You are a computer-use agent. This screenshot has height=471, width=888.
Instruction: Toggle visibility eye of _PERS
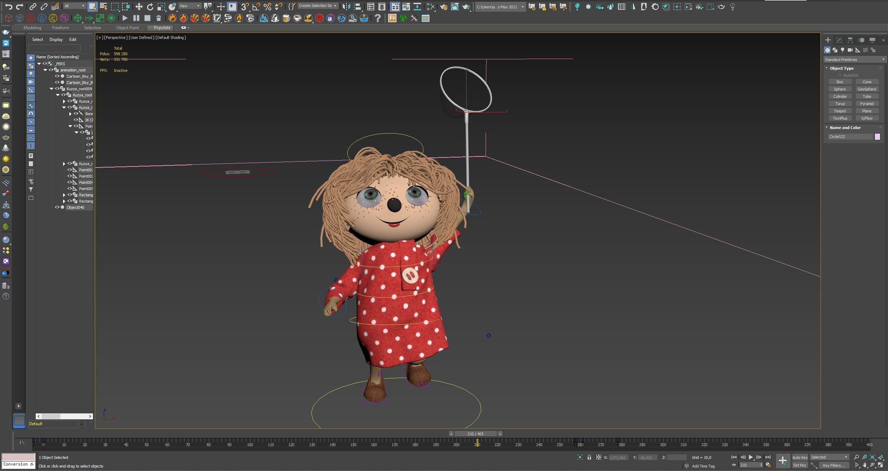click(x=45, y=64)
